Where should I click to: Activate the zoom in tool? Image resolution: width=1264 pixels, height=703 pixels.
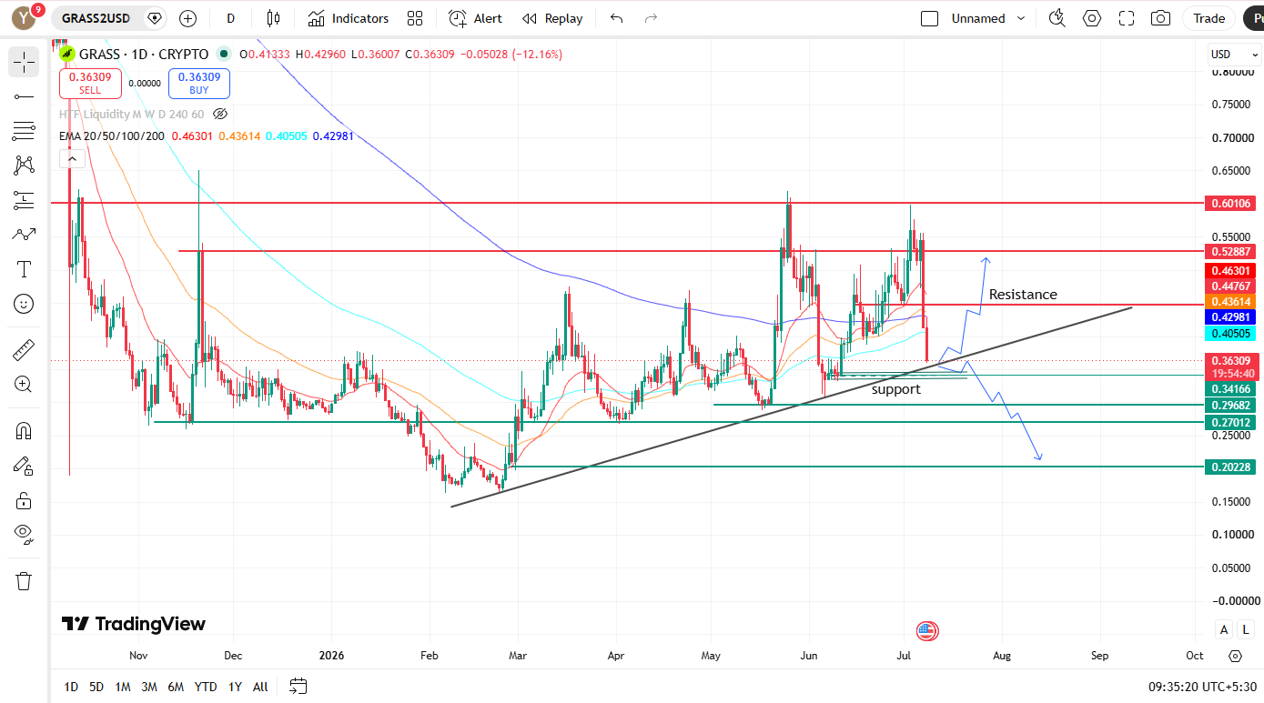pyautogui.click(x=24, y=384)
